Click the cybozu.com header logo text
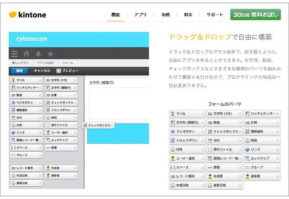 point(32,39)
